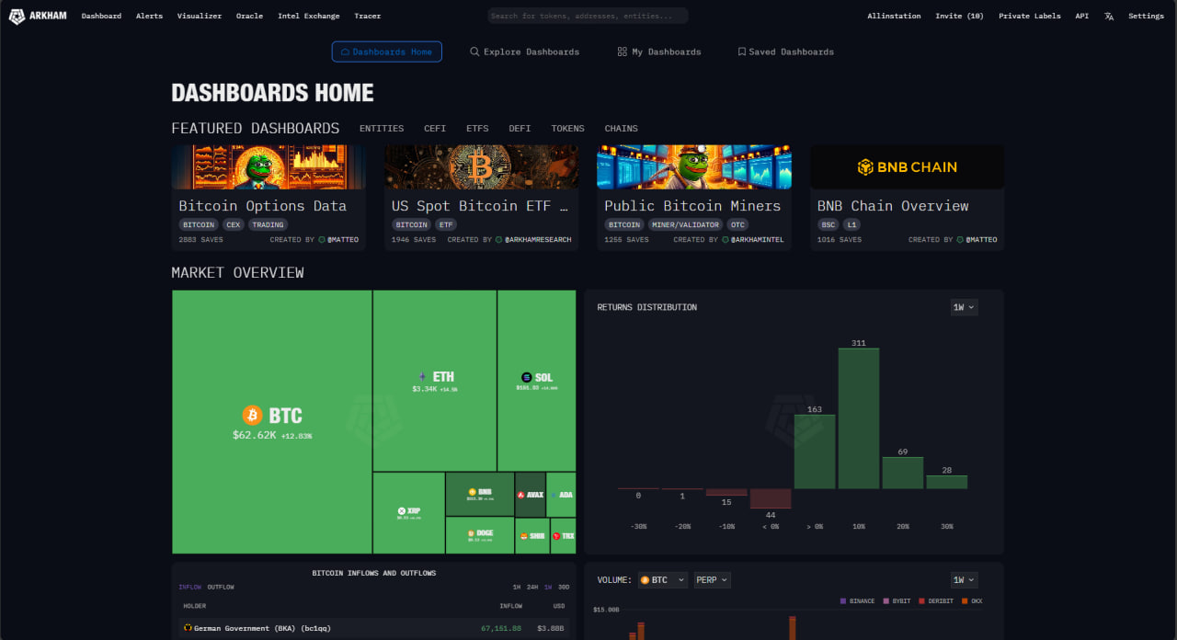Viewport: 1177px width, 640px height.
Task: Click the Allinstation account link
Action: click(894, 16)
